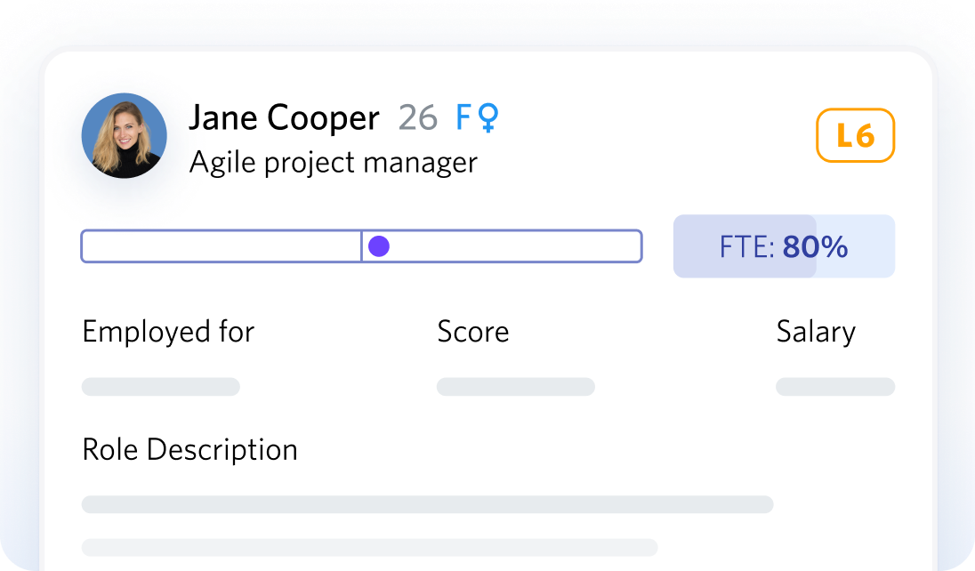The height and width of the screenshot is (571, 975).
Task: Click the FTE: 80% indicator
Action: pyautogui.click(x=784, y=246)
